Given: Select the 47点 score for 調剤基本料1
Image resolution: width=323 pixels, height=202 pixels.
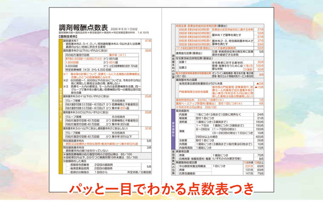Looking at the screenshot, I should point(148,41).
